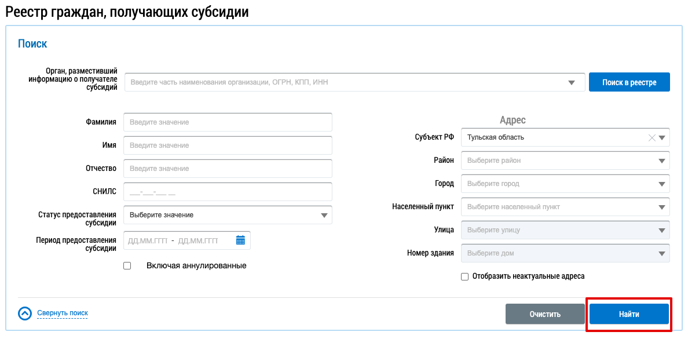The width and height of the screenshot is (688, 339).
Task: Click the СНИЛС number field
Action: pyautogui.click(x=228, y=192)
